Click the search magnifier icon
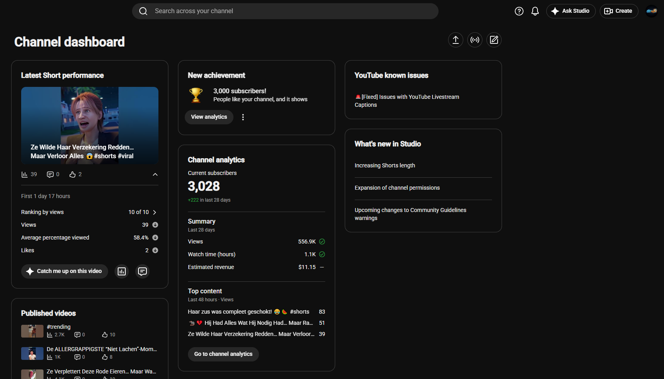The height and width of the screenshot is (379, 664). click(143, 11)
